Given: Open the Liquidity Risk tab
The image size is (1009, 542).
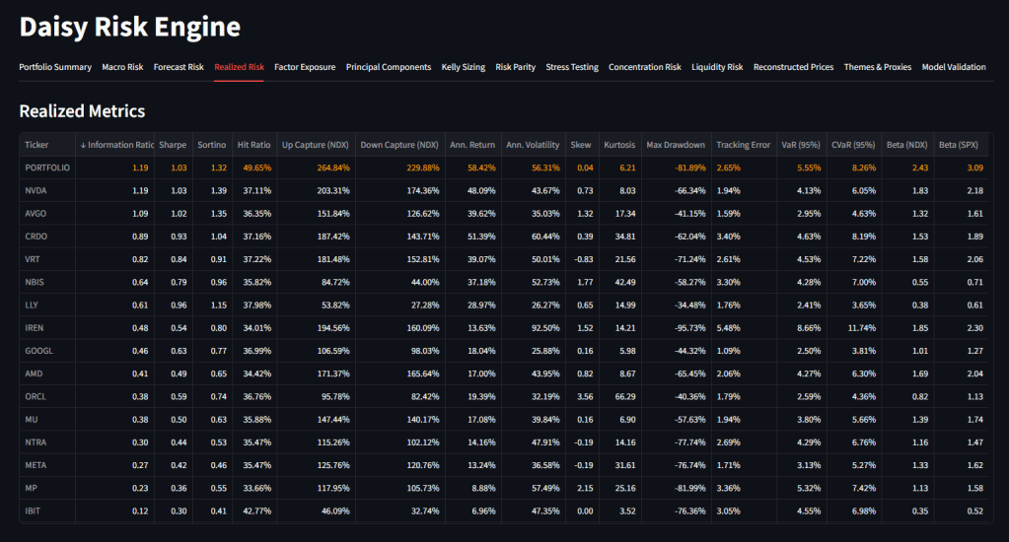Looking at the screenshot, I should [x=717, y=67].
